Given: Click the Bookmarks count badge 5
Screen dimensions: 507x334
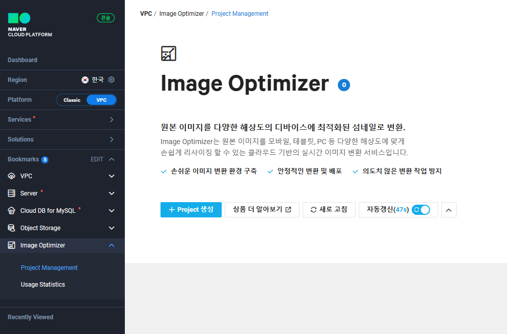Looking at the screenshot, I should coord(45,159).
